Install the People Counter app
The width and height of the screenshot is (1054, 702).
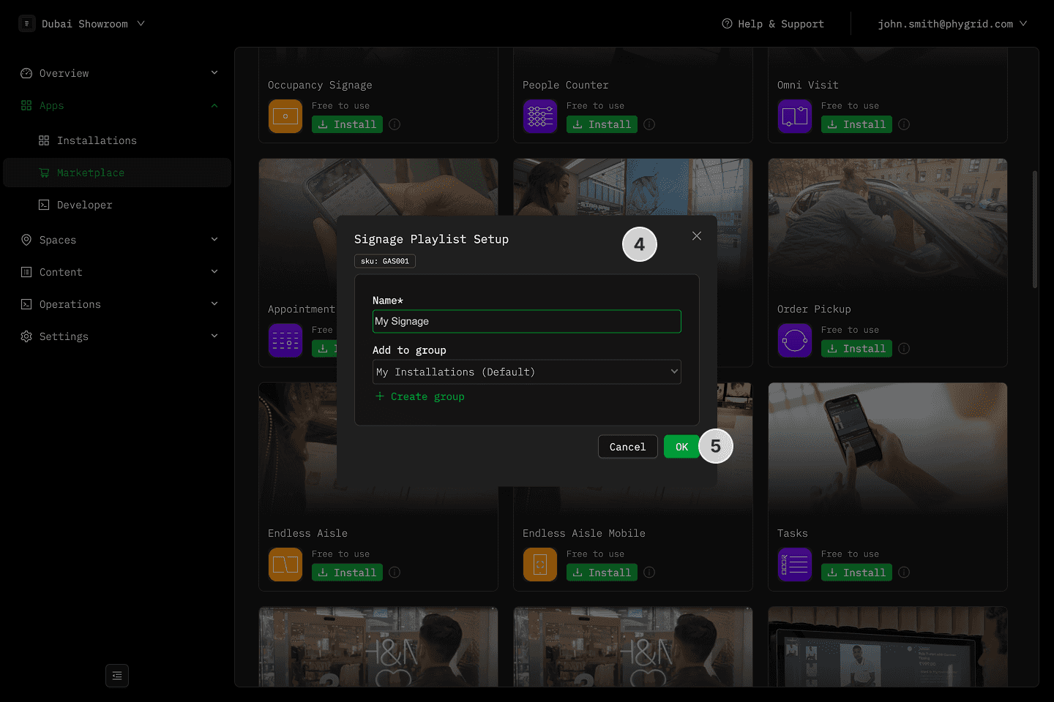pyautogui.click(x=602, y=124)
